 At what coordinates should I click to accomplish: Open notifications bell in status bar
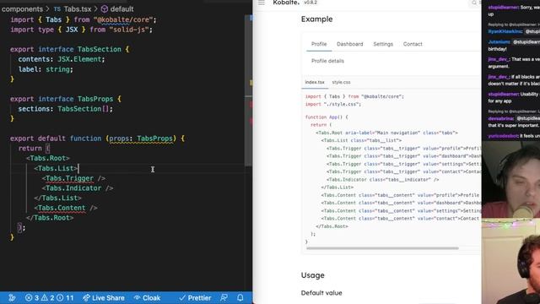coord(240,298)
